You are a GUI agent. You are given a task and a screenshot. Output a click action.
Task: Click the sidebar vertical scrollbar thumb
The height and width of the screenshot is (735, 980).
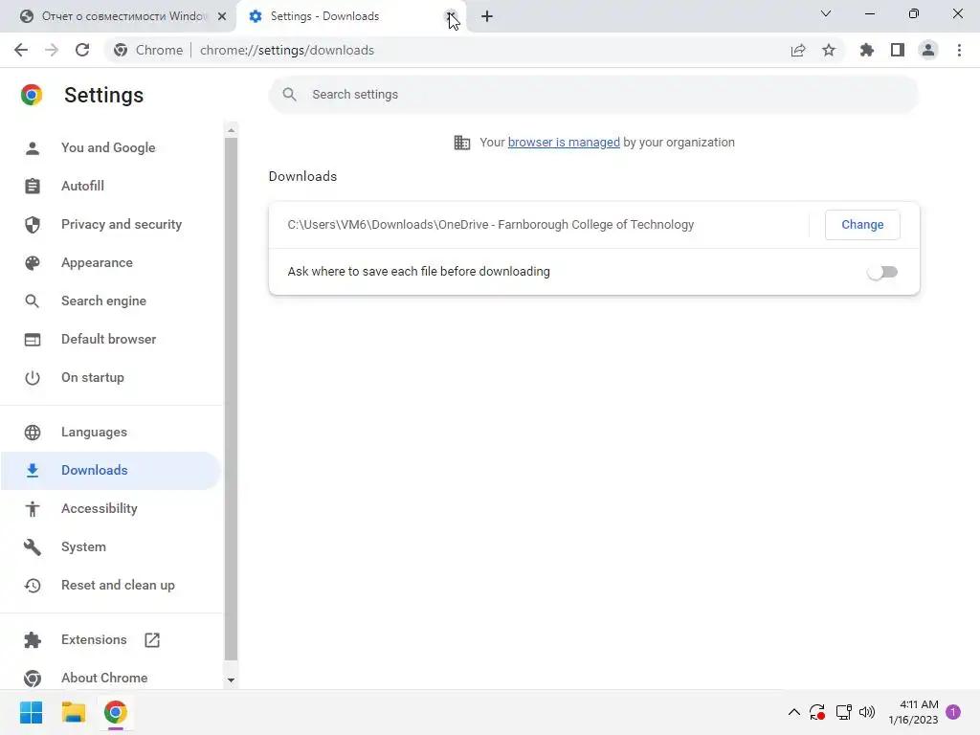pos(231,399)
